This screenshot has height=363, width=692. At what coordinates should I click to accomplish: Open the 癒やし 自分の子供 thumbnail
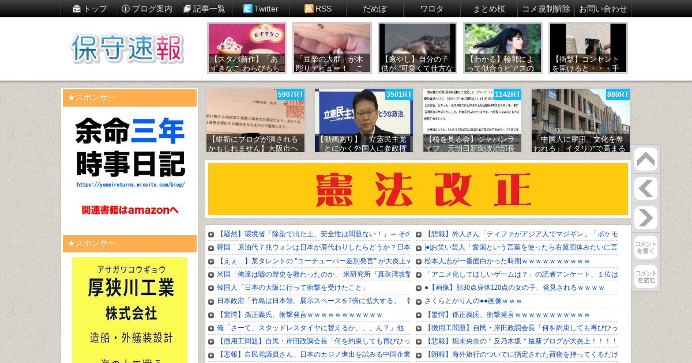418,48
